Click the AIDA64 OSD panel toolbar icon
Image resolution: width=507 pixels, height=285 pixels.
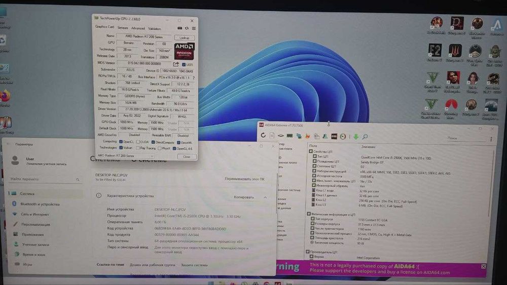coord(334,136)
